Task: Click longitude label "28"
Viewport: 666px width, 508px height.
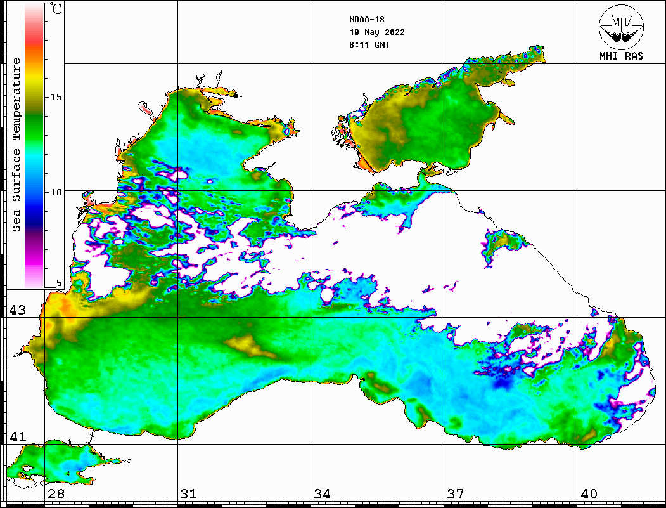Action: coord(56,493)
